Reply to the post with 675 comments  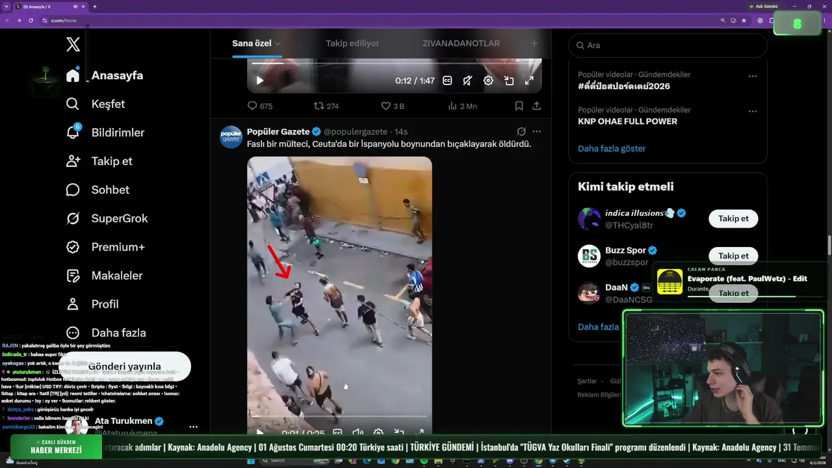260,106
